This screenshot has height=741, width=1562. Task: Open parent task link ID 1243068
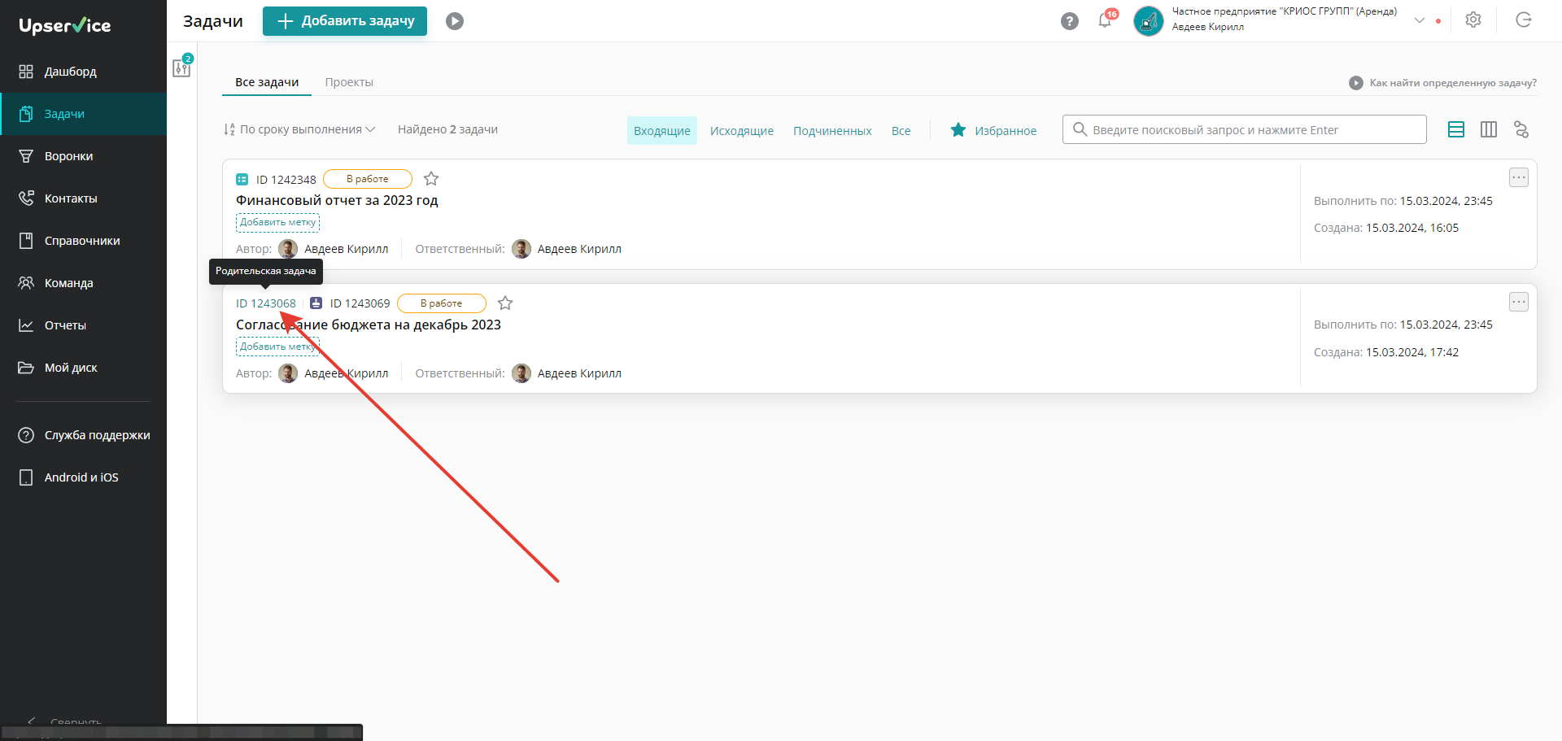(x=266, y=303)
